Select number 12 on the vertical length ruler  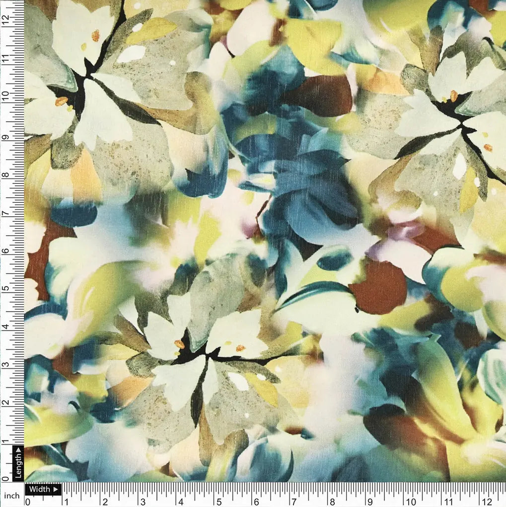click(5, 20)
